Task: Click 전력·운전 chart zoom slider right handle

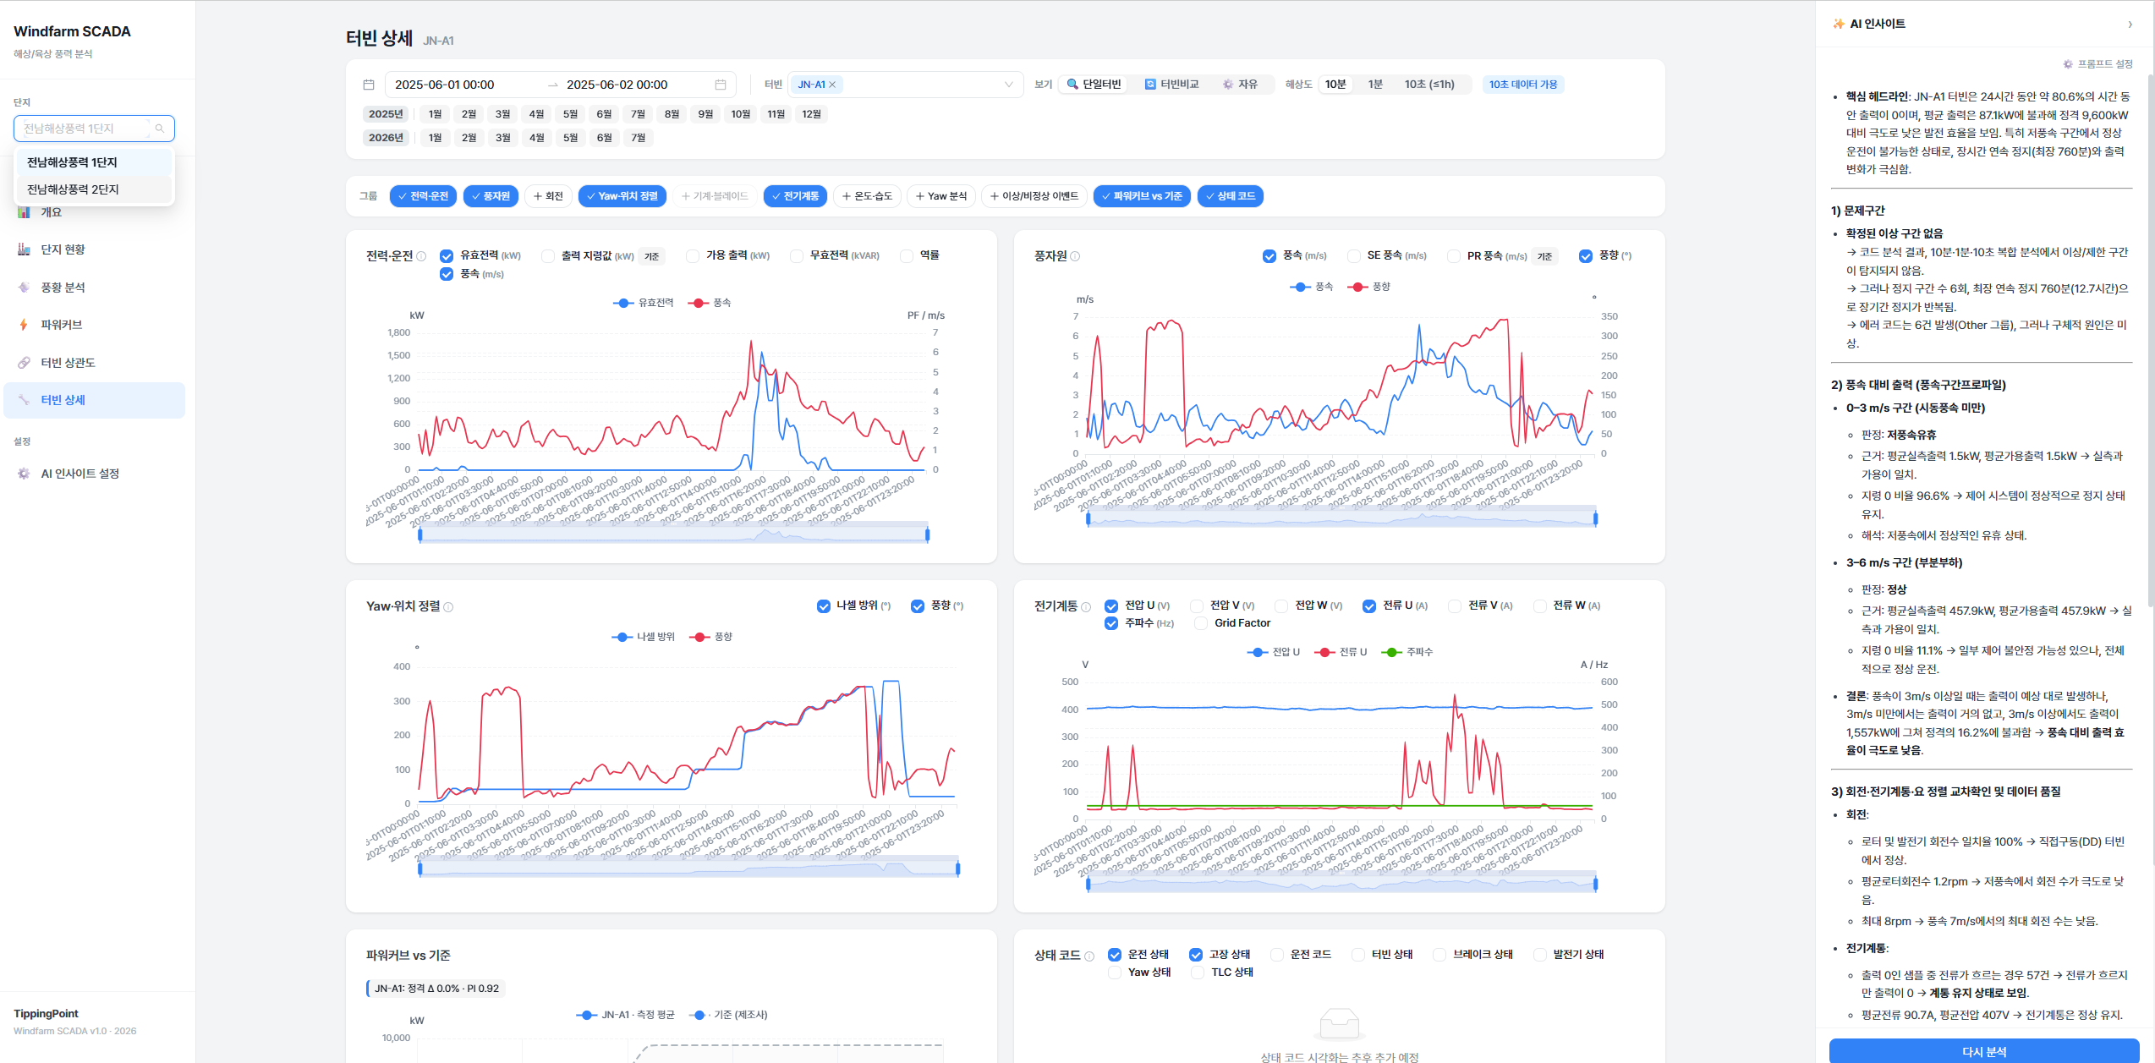Action: pyautogui.click(x=928, y=534)
